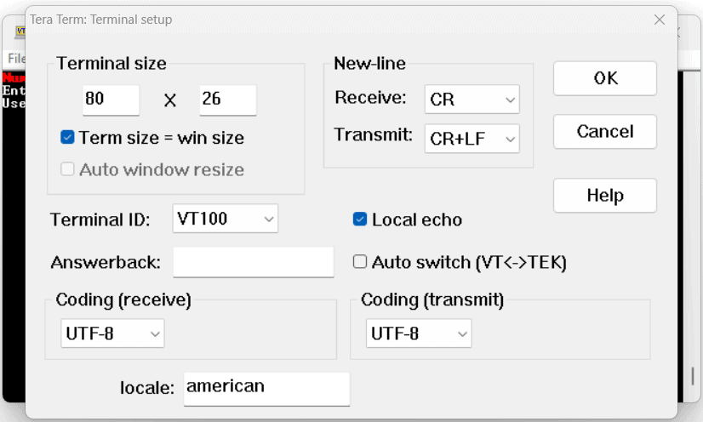Click the Tera Term icon behind the dialog
703x422 pixels.
20,31
